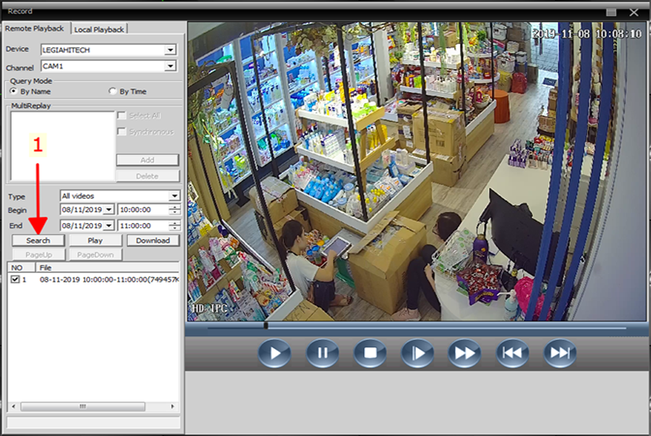This screenshot has width=651, height=436.
Task: Click the camera video preview
Action: tap(417, 171)
